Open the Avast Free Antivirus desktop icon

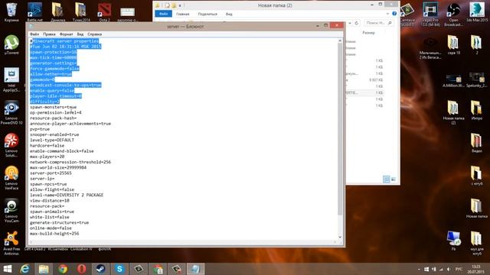pos(11,244)
